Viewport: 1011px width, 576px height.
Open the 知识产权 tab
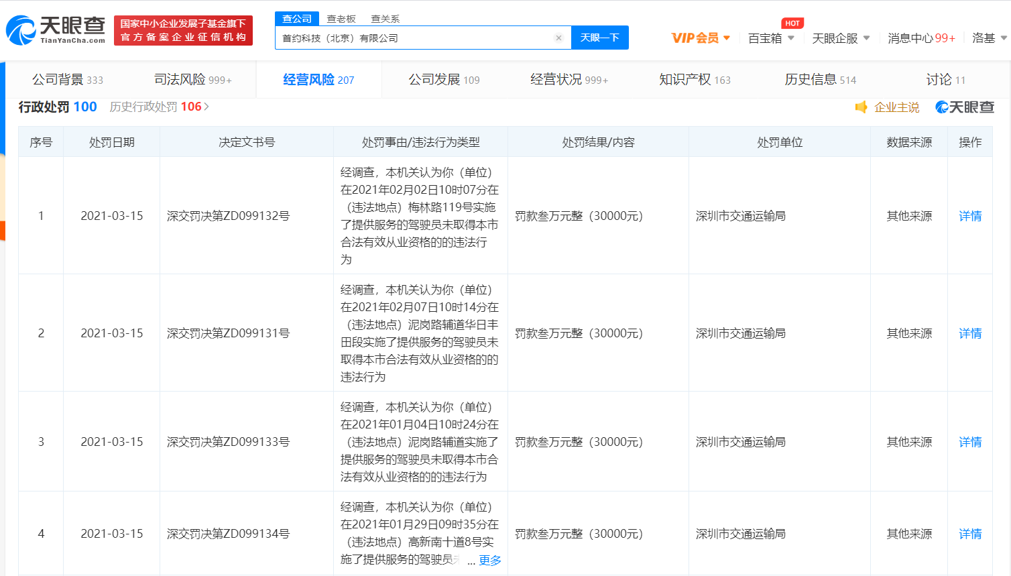(x=695, y=80)
